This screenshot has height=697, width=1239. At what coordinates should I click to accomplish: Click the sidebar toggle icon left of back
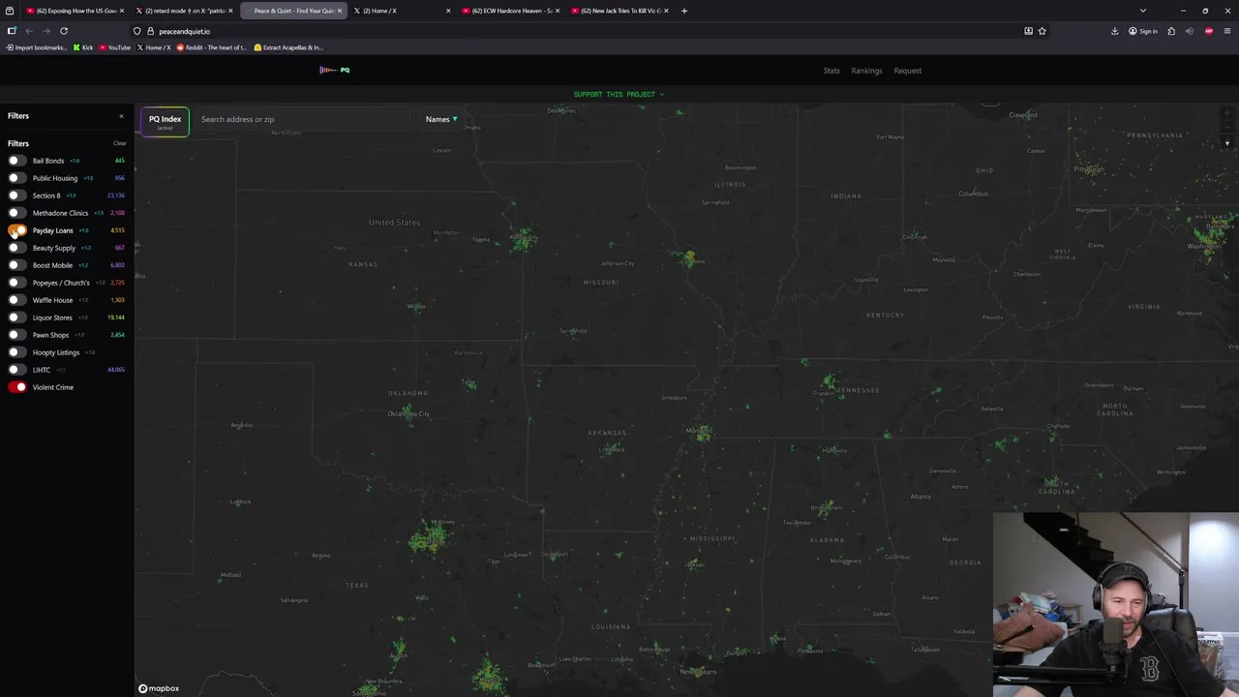pos(12,31)
